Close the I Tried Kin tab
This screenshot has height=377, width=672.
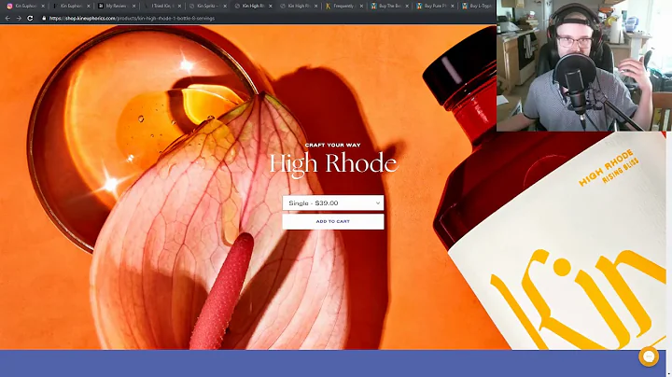point(179,6)
